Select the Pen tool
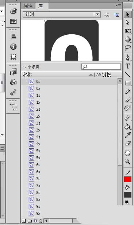Screen dimensions: 134x225 (x=128, y=58)
